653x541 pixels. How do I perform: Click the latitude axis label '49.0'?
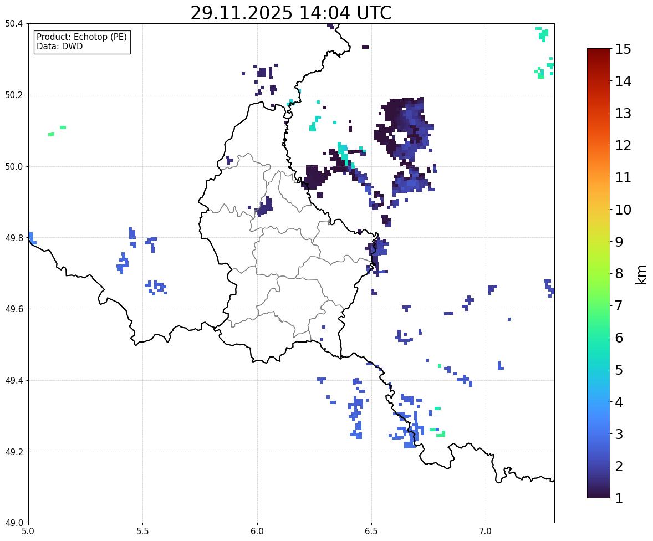pyautogui.click(x=14, y=523)
